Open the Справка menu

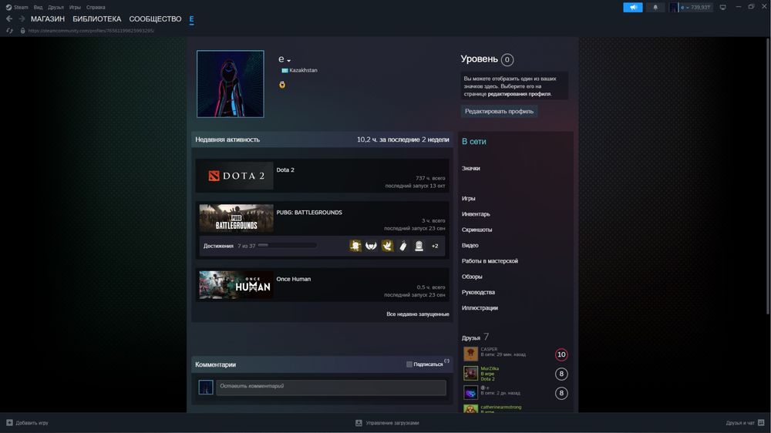96,8
